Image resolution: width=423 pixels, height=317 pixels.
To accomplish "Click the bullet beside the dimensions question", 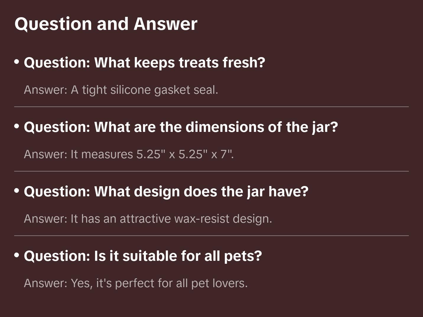I will coord(17,126).
